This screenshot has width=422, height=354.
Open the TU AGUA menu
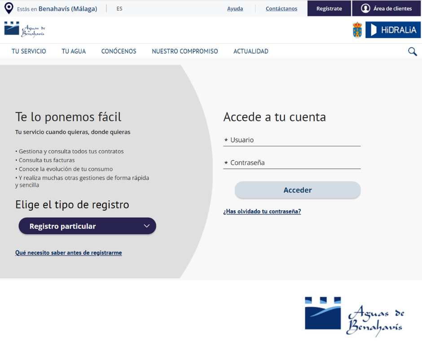click(74, 51)
